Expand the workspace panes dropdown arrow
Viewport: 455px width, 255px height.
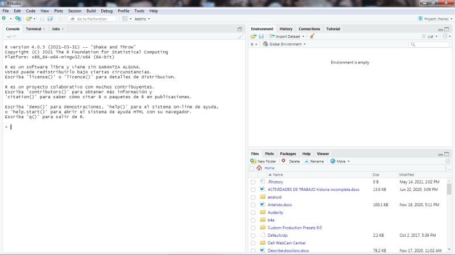click(x=131, y=19)
